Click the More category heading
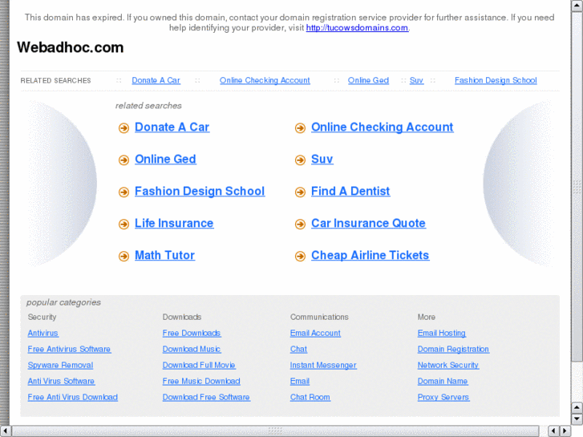583x437 pixels. [x=426, y=318]
